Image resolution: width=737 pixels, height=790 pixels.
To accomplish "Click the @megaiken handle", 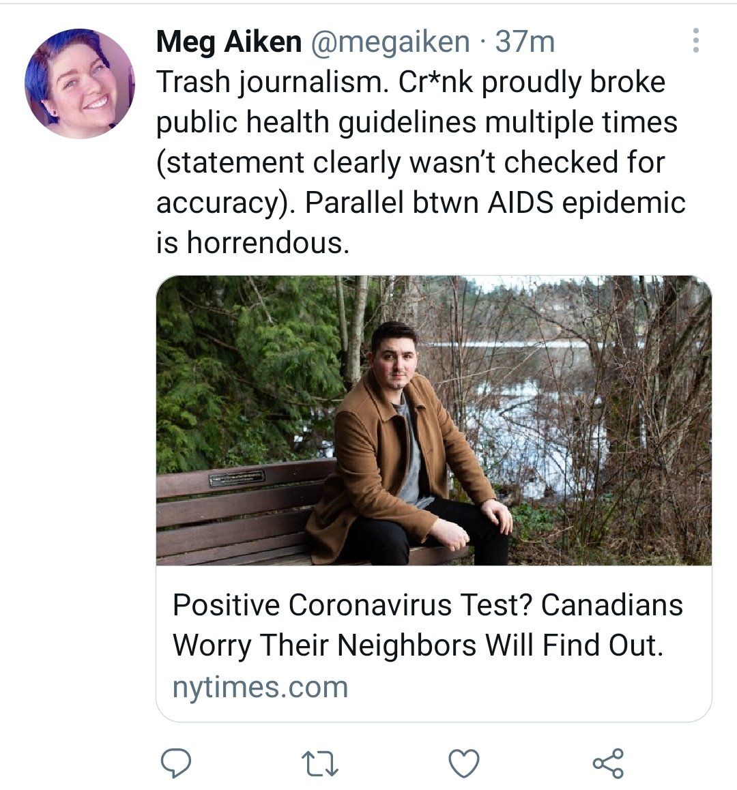I will coord(390,42).
